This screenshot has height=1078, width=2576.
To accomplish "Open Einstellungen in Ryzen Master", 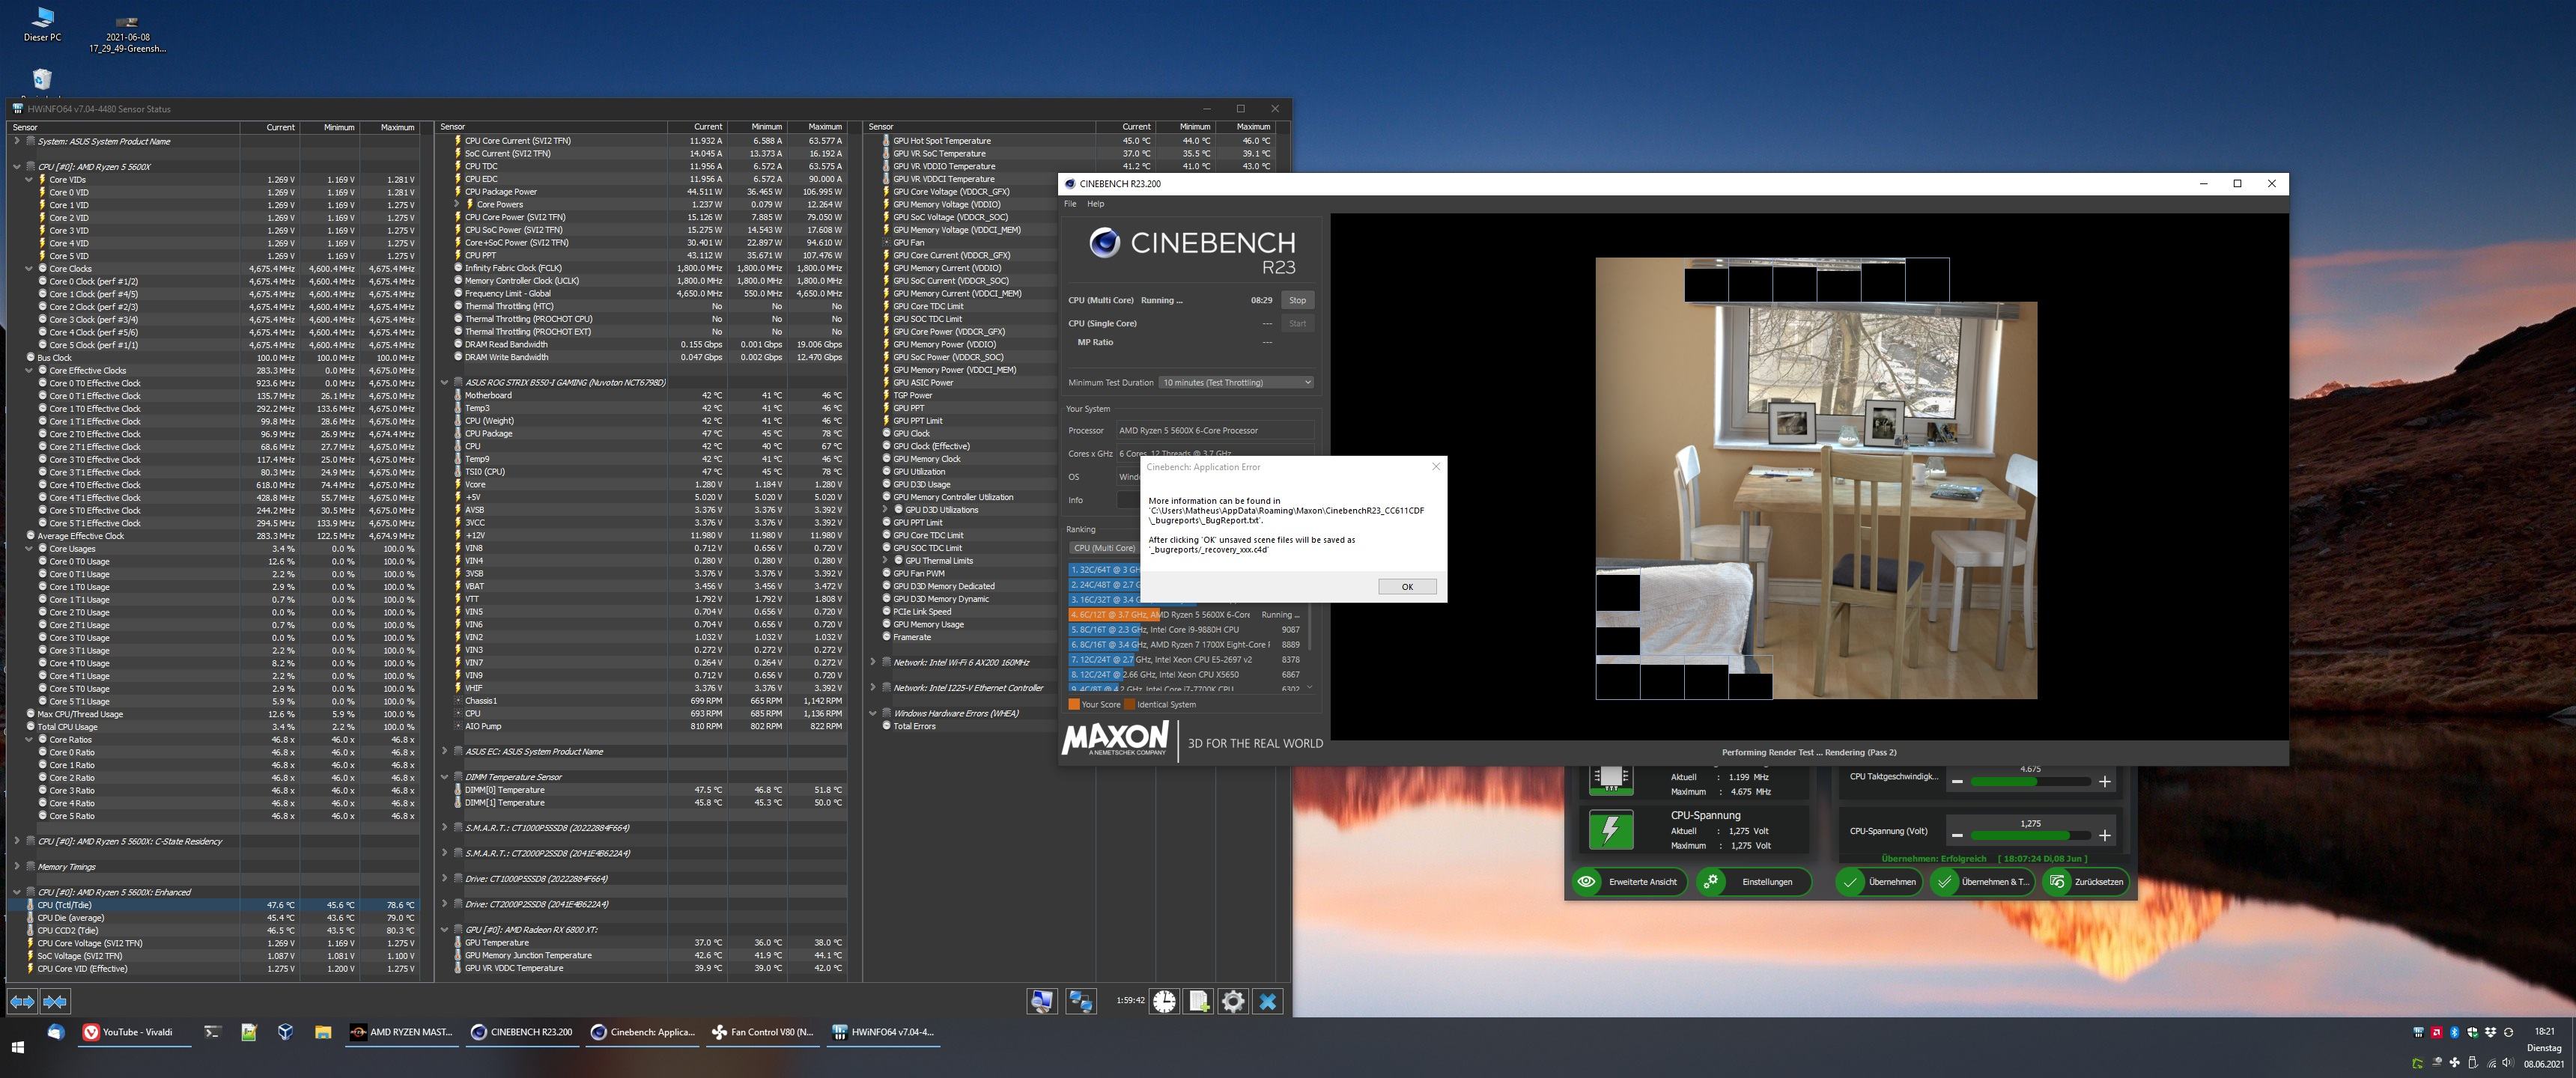I will point(1753,882).
